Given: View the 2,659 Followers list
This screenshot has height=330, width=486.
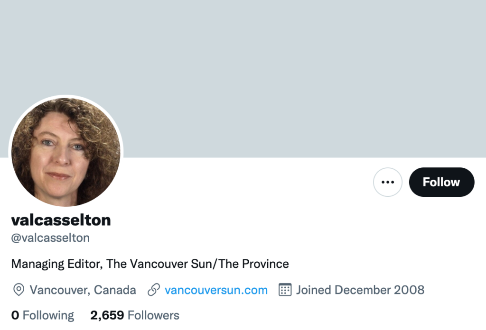Looking at the screenshot, I should tap(135, 315).
